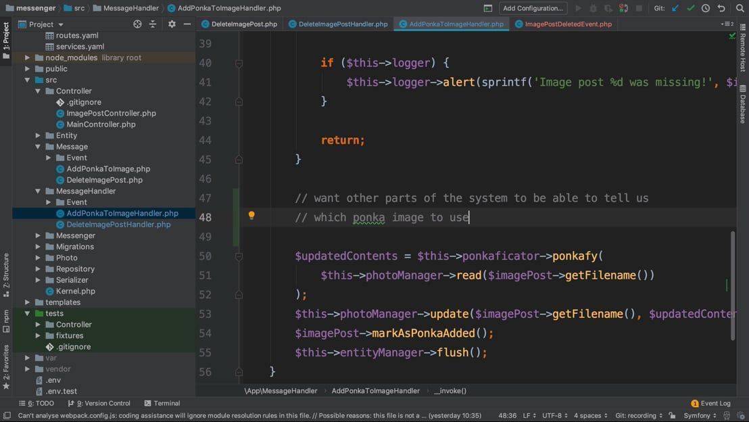Open the 6: TODO tab

point(37,403)
